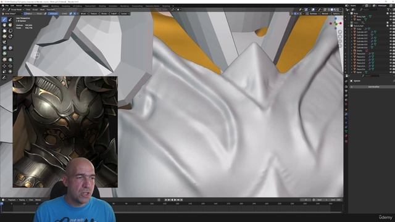Open the Edit menu
The image size is (395, 222).
(x=12, y=6)
